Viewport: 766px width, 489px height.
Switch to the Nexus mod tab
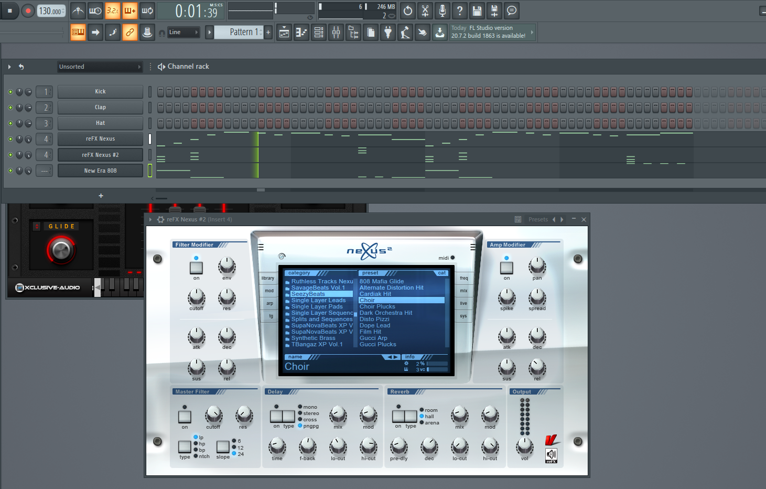269,291
